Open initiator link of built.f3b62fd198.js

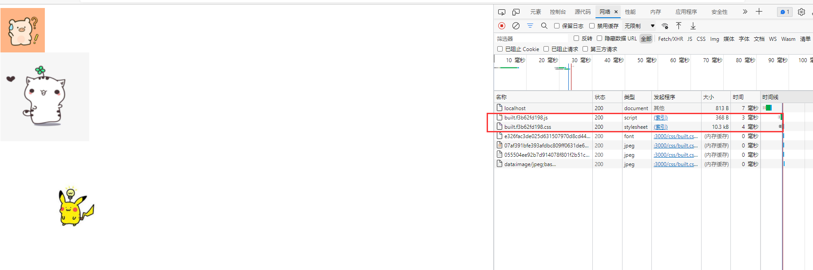(661, 117)
